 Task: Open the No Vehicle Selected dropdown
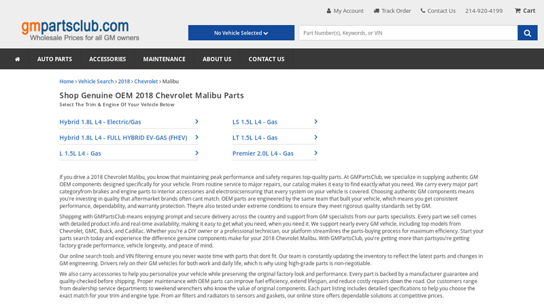coord(241,33)
